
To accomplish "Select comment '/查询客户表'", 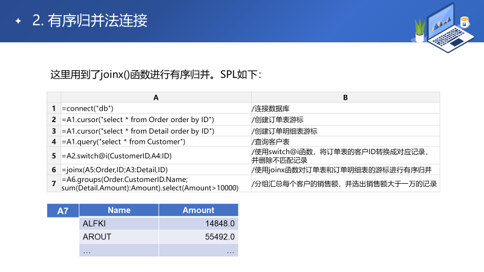I will (345, 141).
